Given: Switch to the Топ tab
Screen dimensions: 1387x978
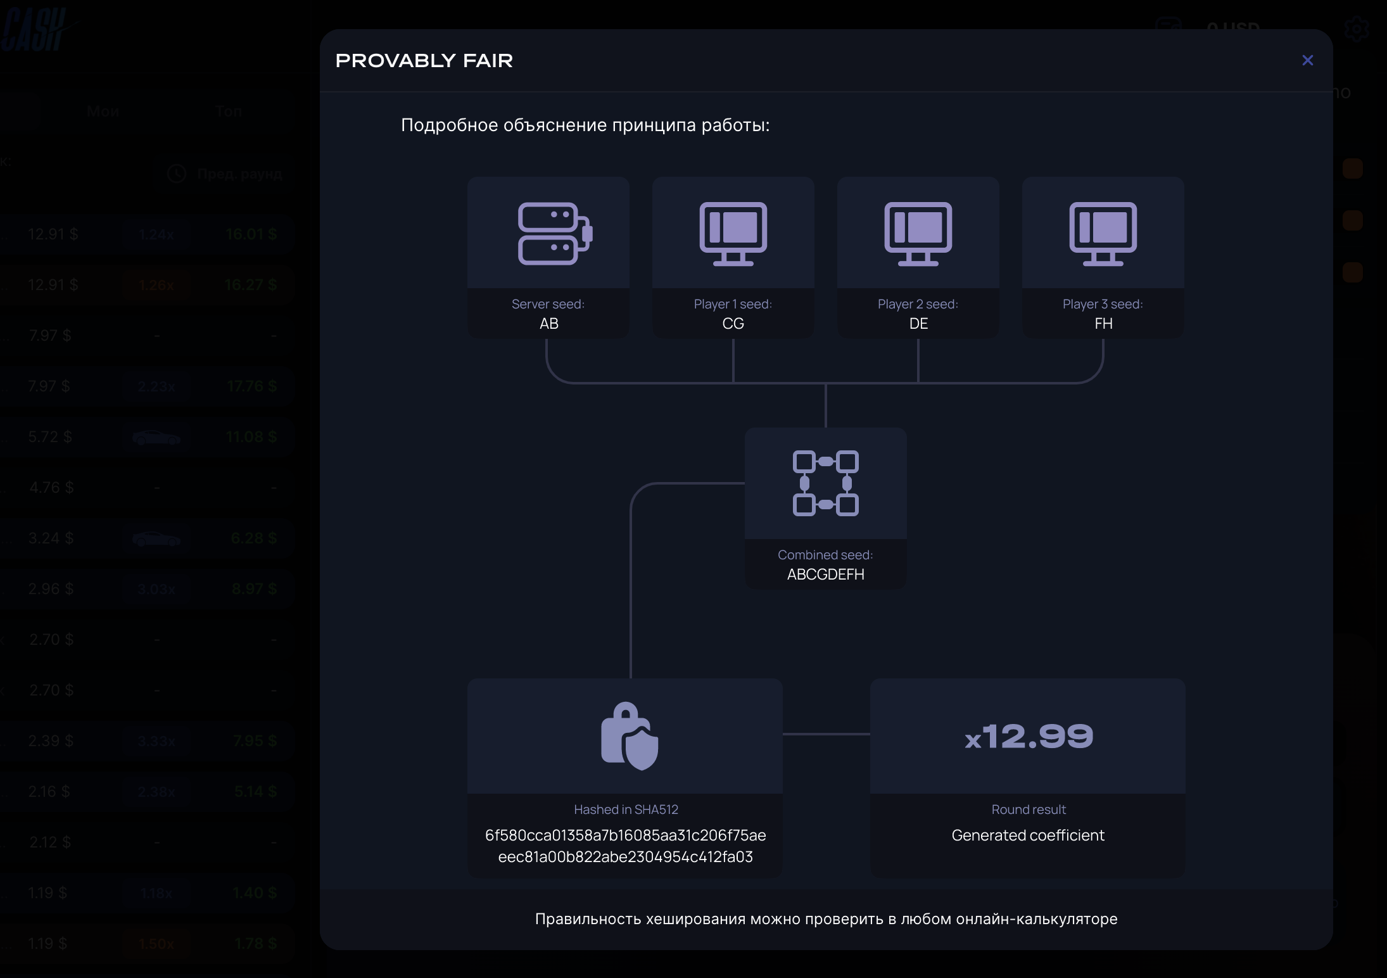Looking at the screenshot, I should pos(228,111).
